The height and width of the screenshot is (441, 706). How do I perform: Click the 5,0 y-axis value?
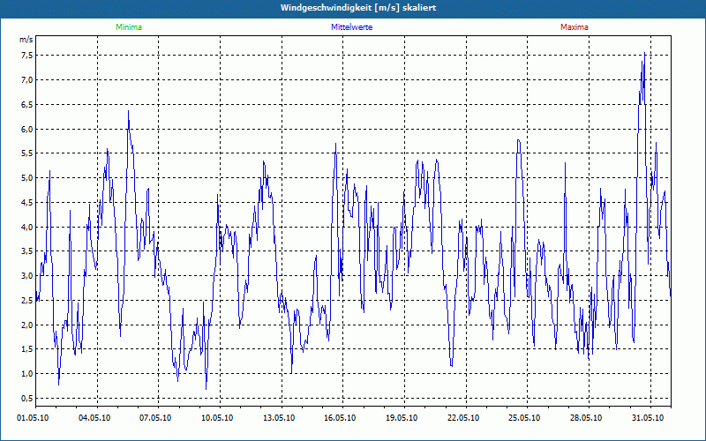[27, 178]
